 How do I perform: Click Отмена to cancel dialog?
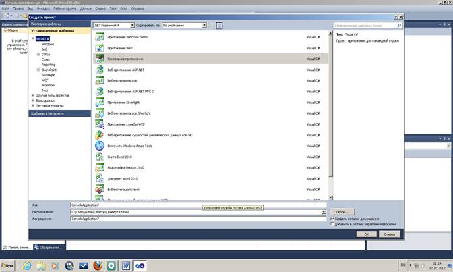click(390, 234)
